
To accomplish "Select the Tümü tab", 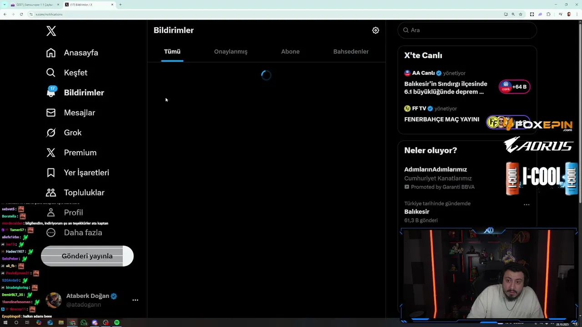I will point(172,51).
